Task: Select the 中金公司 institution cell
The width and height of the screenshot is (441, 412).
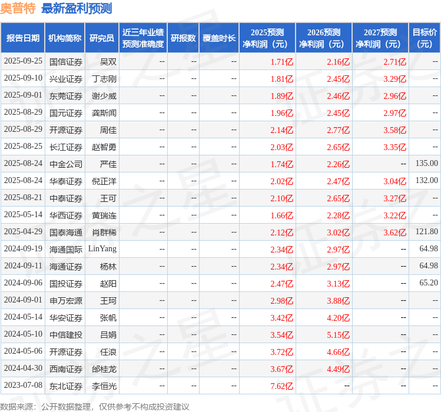Action: (x=66, y=164)
